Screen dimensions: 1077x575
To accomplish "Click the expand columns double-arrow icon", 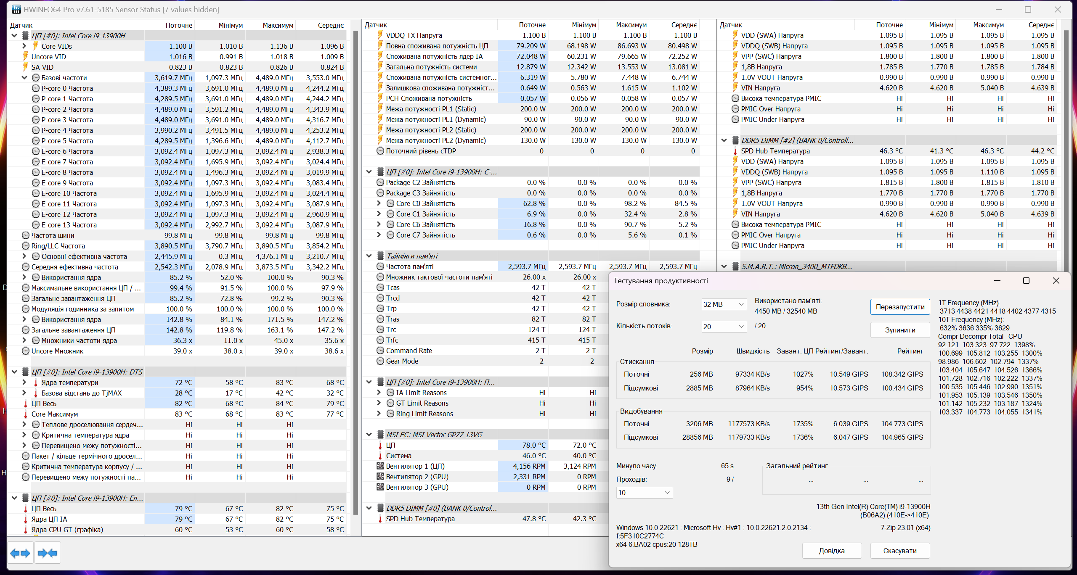I will tap(20, 553).
